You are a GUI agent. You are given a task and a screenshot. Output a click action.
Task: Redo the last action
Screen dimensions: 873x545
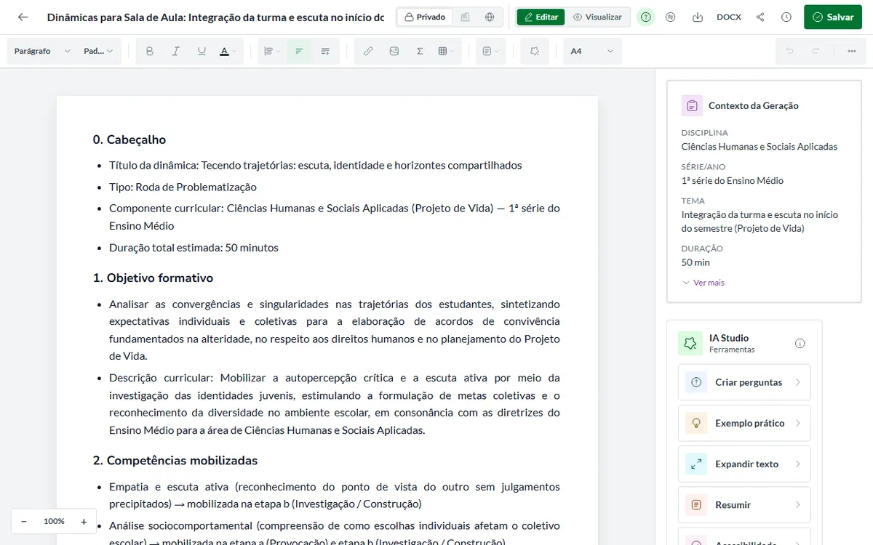pos(816,52)
